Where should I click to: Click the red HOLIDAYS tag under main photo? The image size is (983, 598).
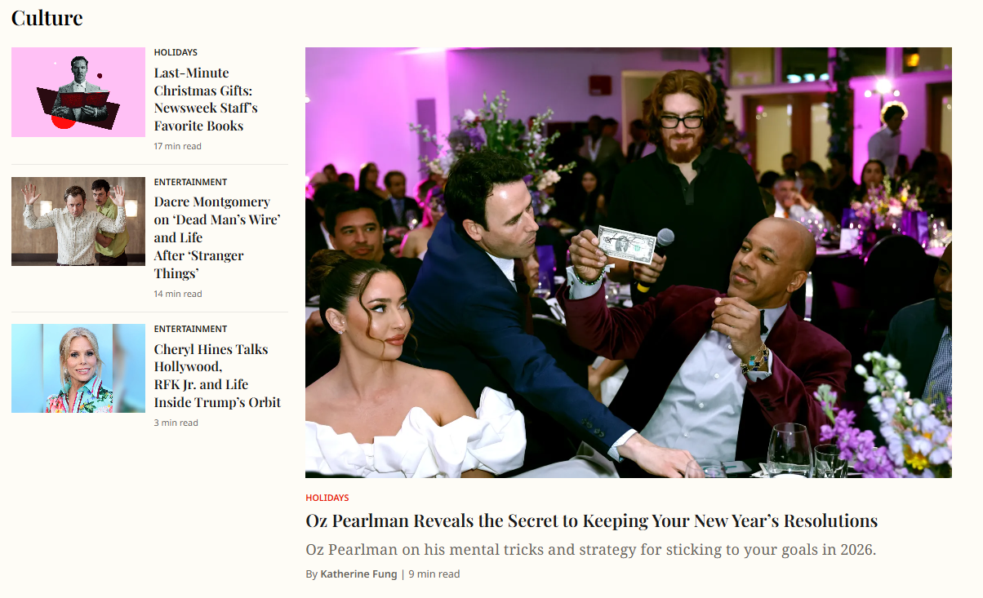pyautogui.click(x=327, y=498)
